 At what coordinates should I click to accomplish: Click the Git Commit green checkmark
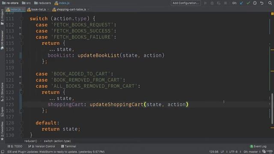click(248, 3)
